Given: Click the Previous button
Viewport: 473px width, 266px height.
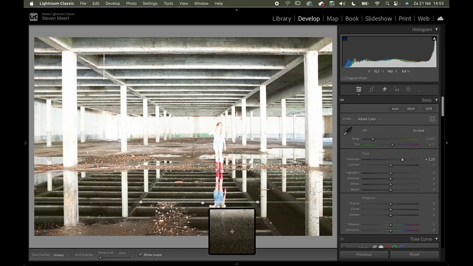Looking at the screenshot, I should pos(364,255).
